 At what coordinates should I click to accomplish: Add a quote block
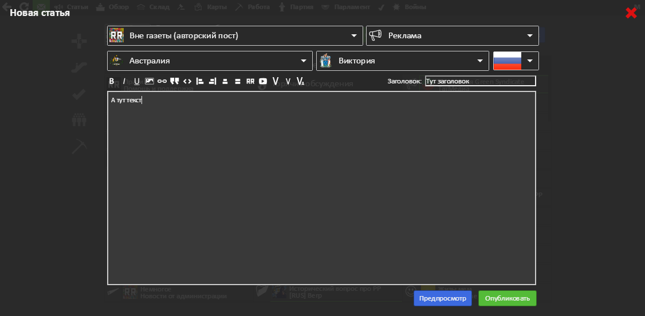[x=175, y=81]
